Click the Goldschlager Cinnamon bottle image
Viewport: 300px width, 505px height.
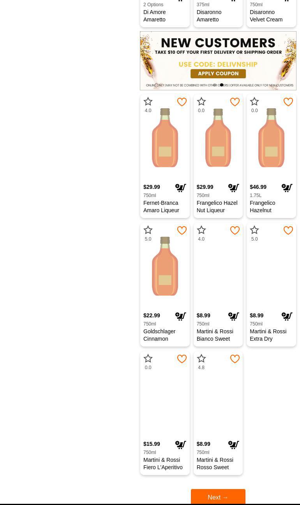(x=165, y=266)
